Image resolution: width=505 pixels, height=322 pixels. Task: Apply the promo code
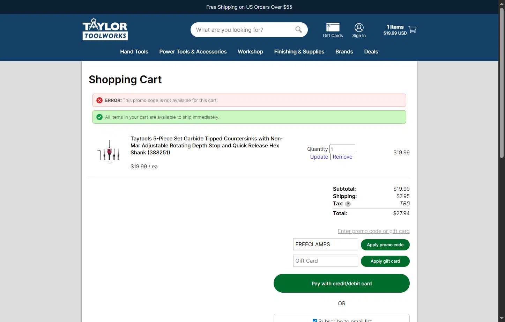click(385, 245)
